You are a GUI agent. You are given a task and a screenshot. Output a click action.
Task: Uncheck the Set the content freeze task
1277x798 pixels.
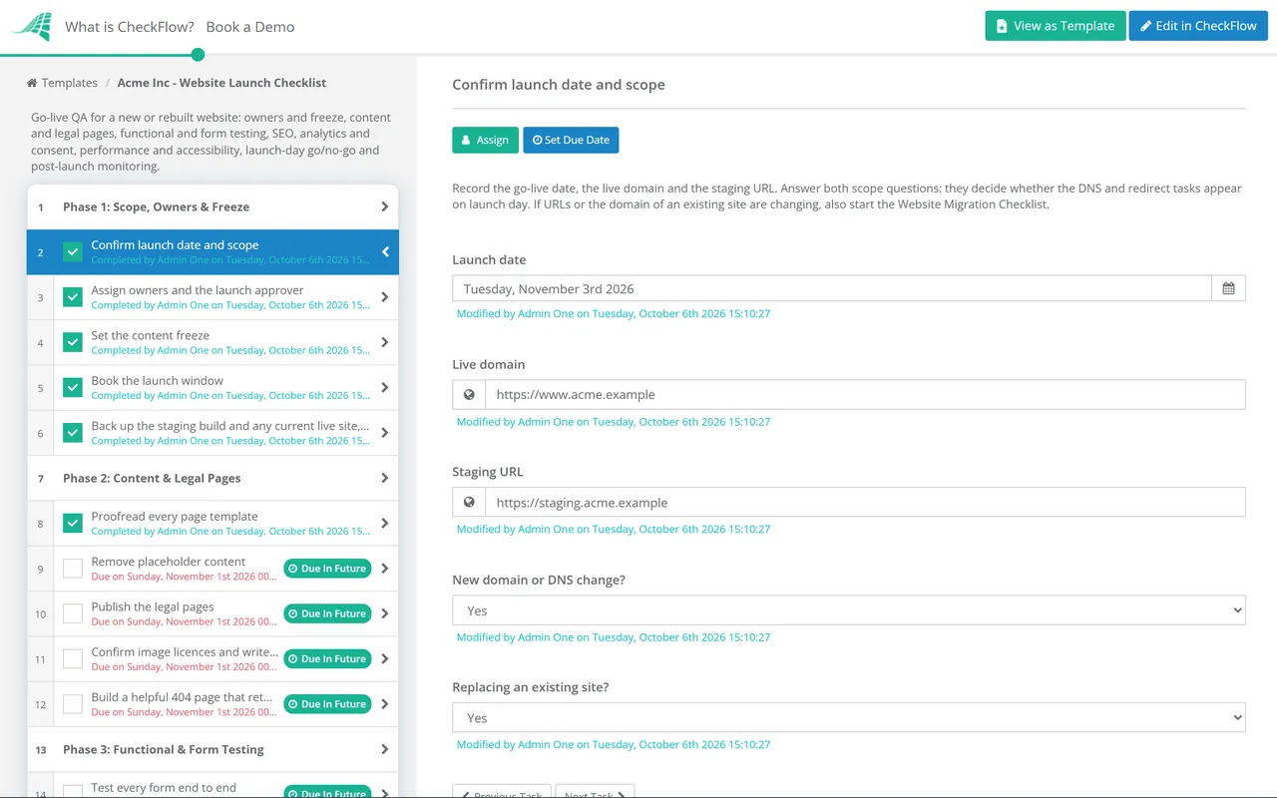coord(73,342)
